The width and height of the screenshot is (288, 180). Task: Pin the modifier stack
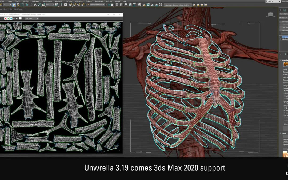tap(281, 54)
